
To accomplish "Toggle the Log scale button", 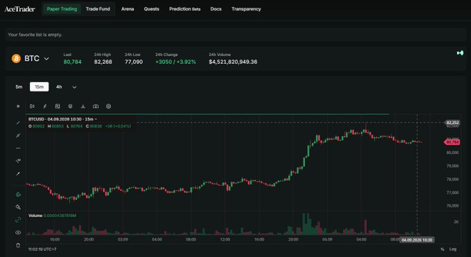I will coord(453,249).
